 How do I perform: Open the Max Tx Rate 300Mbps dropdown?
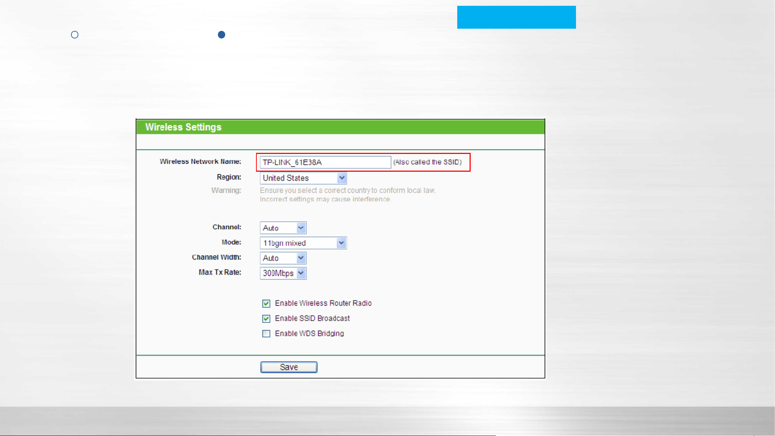pos(283,273)
